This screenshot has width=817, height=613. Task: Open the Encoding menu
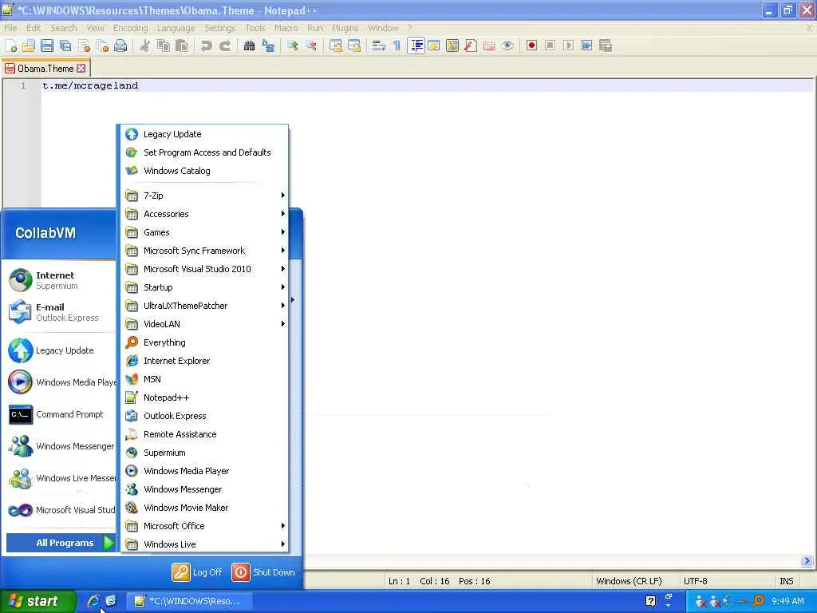point(130,28)
